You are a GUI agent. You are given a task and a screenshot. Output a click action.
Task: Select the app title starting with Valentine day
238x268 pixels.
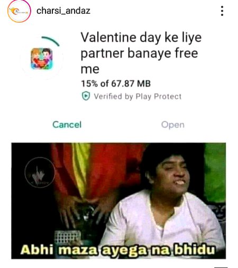point(141,53)
